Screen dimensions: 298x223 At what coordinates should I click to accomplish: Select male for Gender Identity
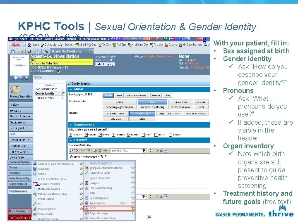pyautogui.click(x=152, y=102)
